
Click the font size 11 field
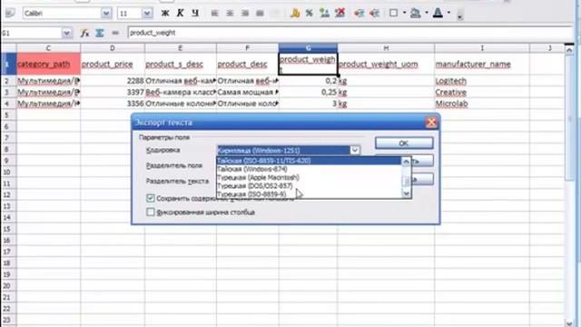click(x=130, y=14)
